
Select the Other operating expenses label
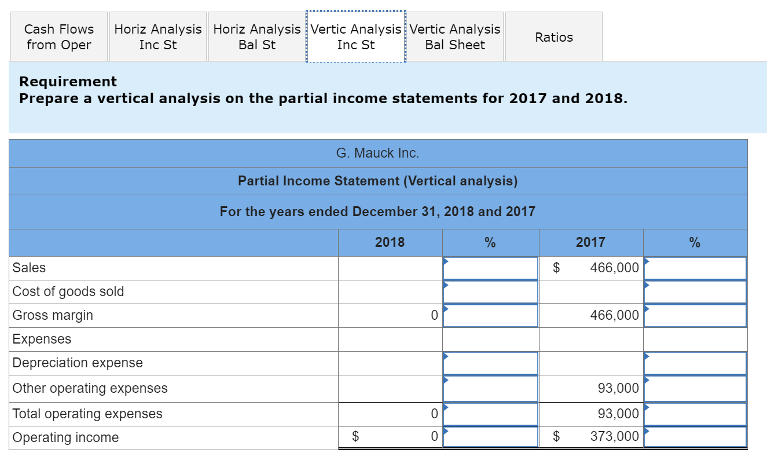coord(90,388)
